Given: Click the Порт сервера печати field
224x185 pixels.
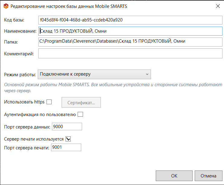Looking at the screenshot, I should [66, 147].
